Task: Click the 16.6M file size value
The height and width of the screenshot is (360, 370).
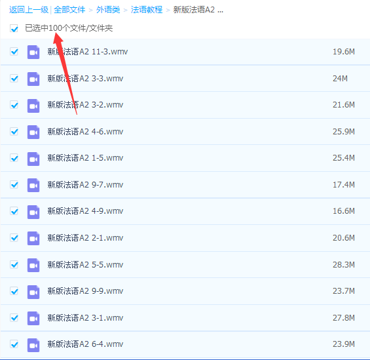Action: click(344, 211)
